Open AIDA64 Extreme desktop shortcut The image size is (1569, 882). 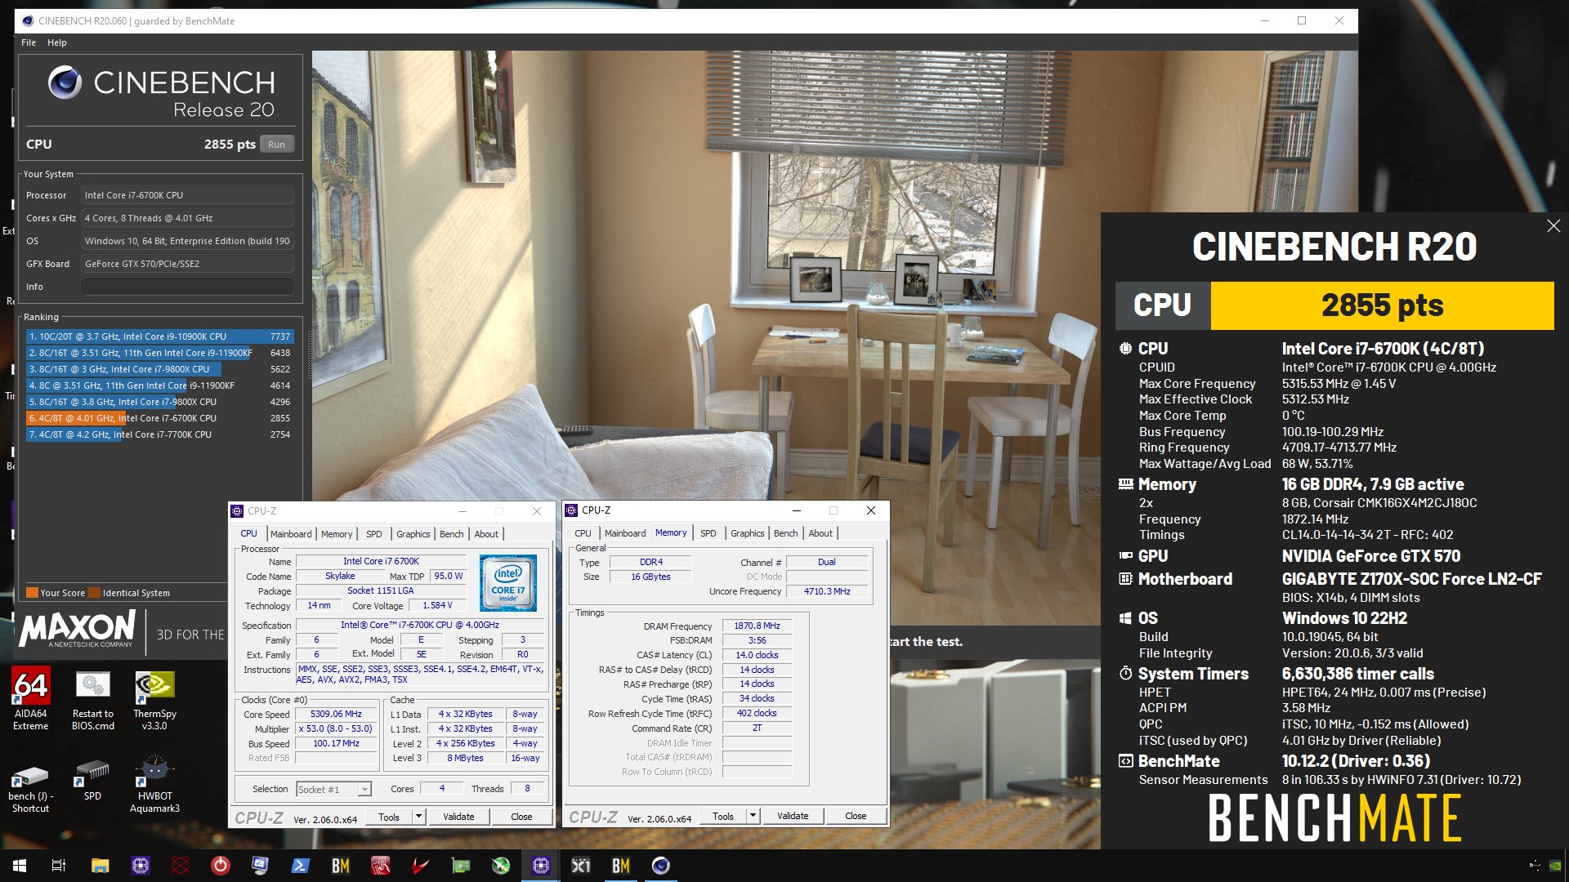coord(31,698)
